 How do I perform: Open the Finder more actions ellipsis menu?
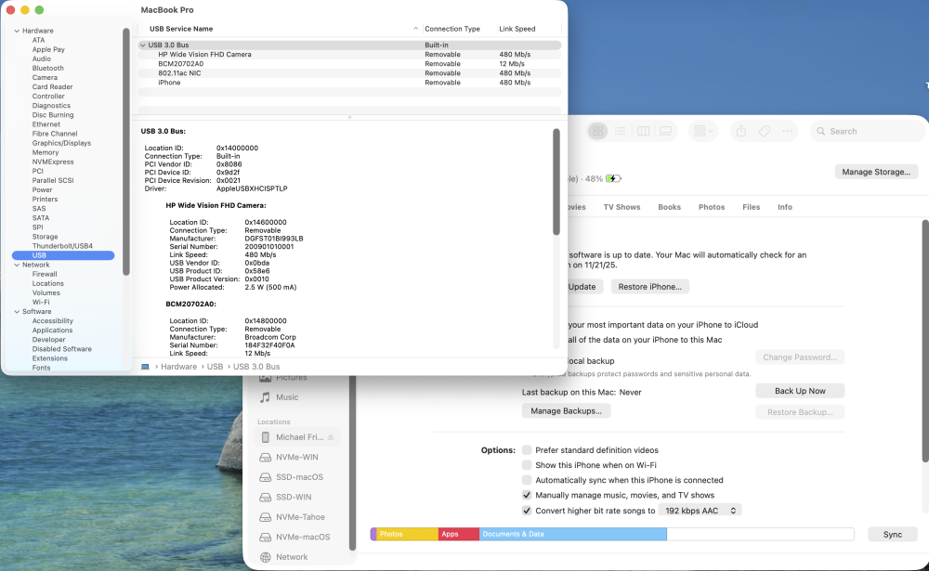pyautogui.click(x=788, y=131)
